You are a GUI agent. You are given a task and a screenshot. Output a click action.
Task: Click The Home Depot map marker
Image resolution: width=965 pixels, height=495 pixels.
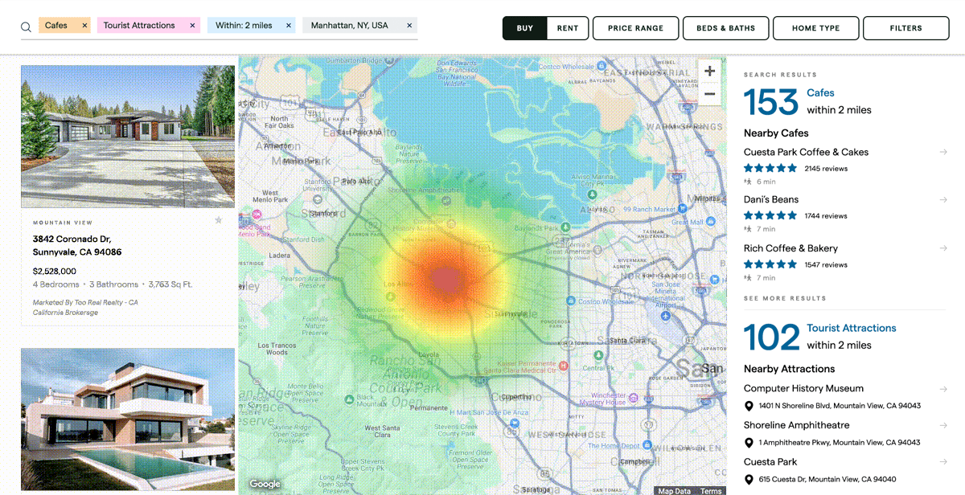click(x=647, y=444)
